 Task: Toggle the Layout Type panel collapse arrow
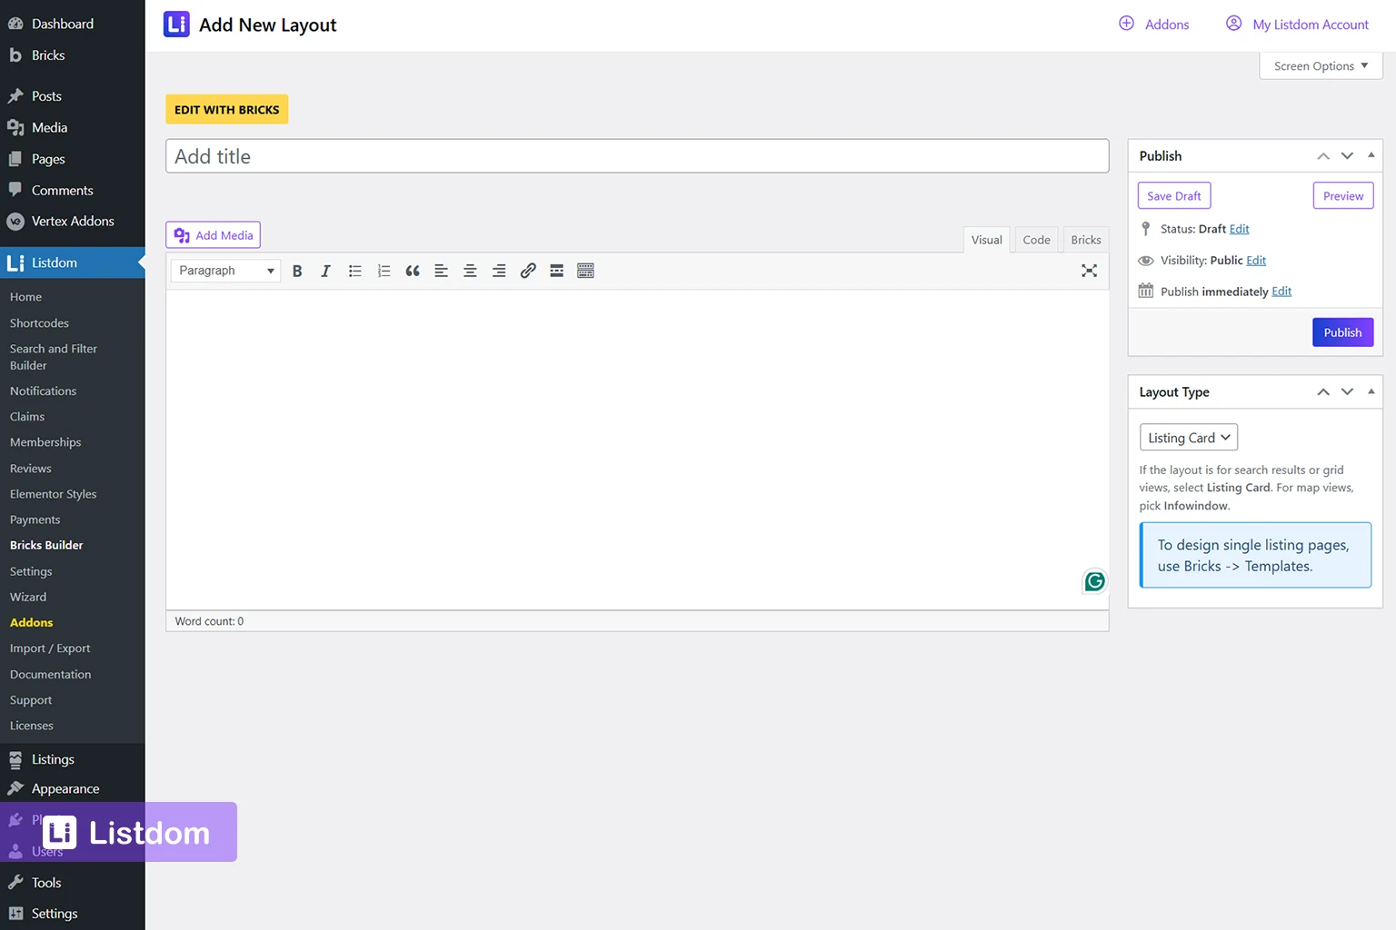click(x=1371, y=391)
